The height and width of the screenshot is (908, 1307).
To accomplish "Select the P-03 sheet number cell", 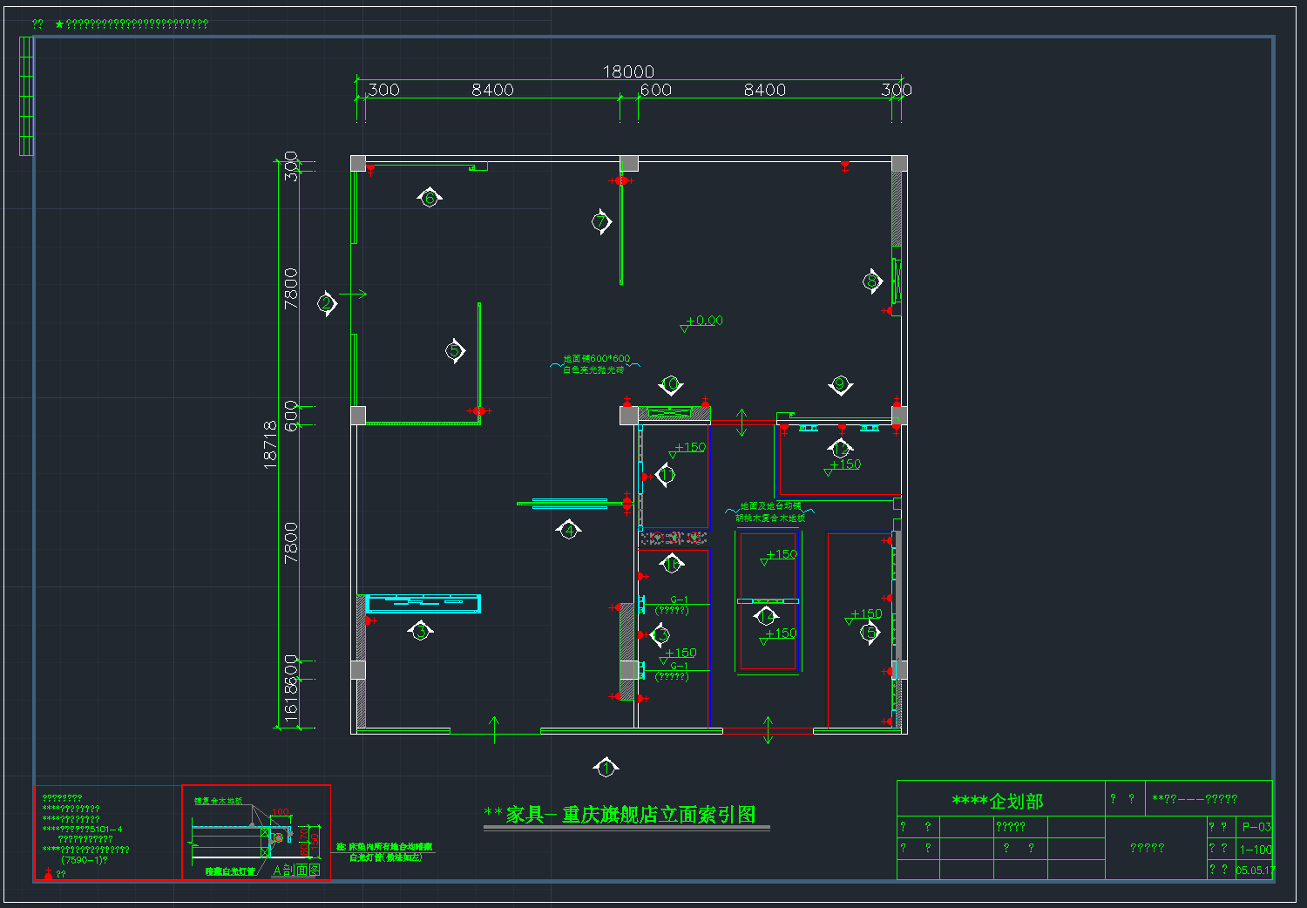I will click(x=1256, y=826).
